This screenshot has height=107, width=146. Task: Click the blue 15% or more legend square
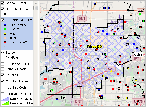(5, 25)
